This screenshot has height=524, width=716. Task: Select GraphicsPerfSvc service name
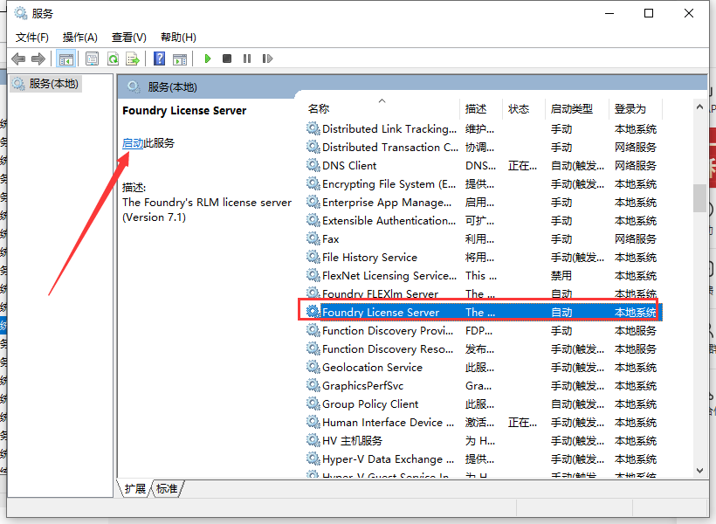pyautogui.click(x=362, y=385)
